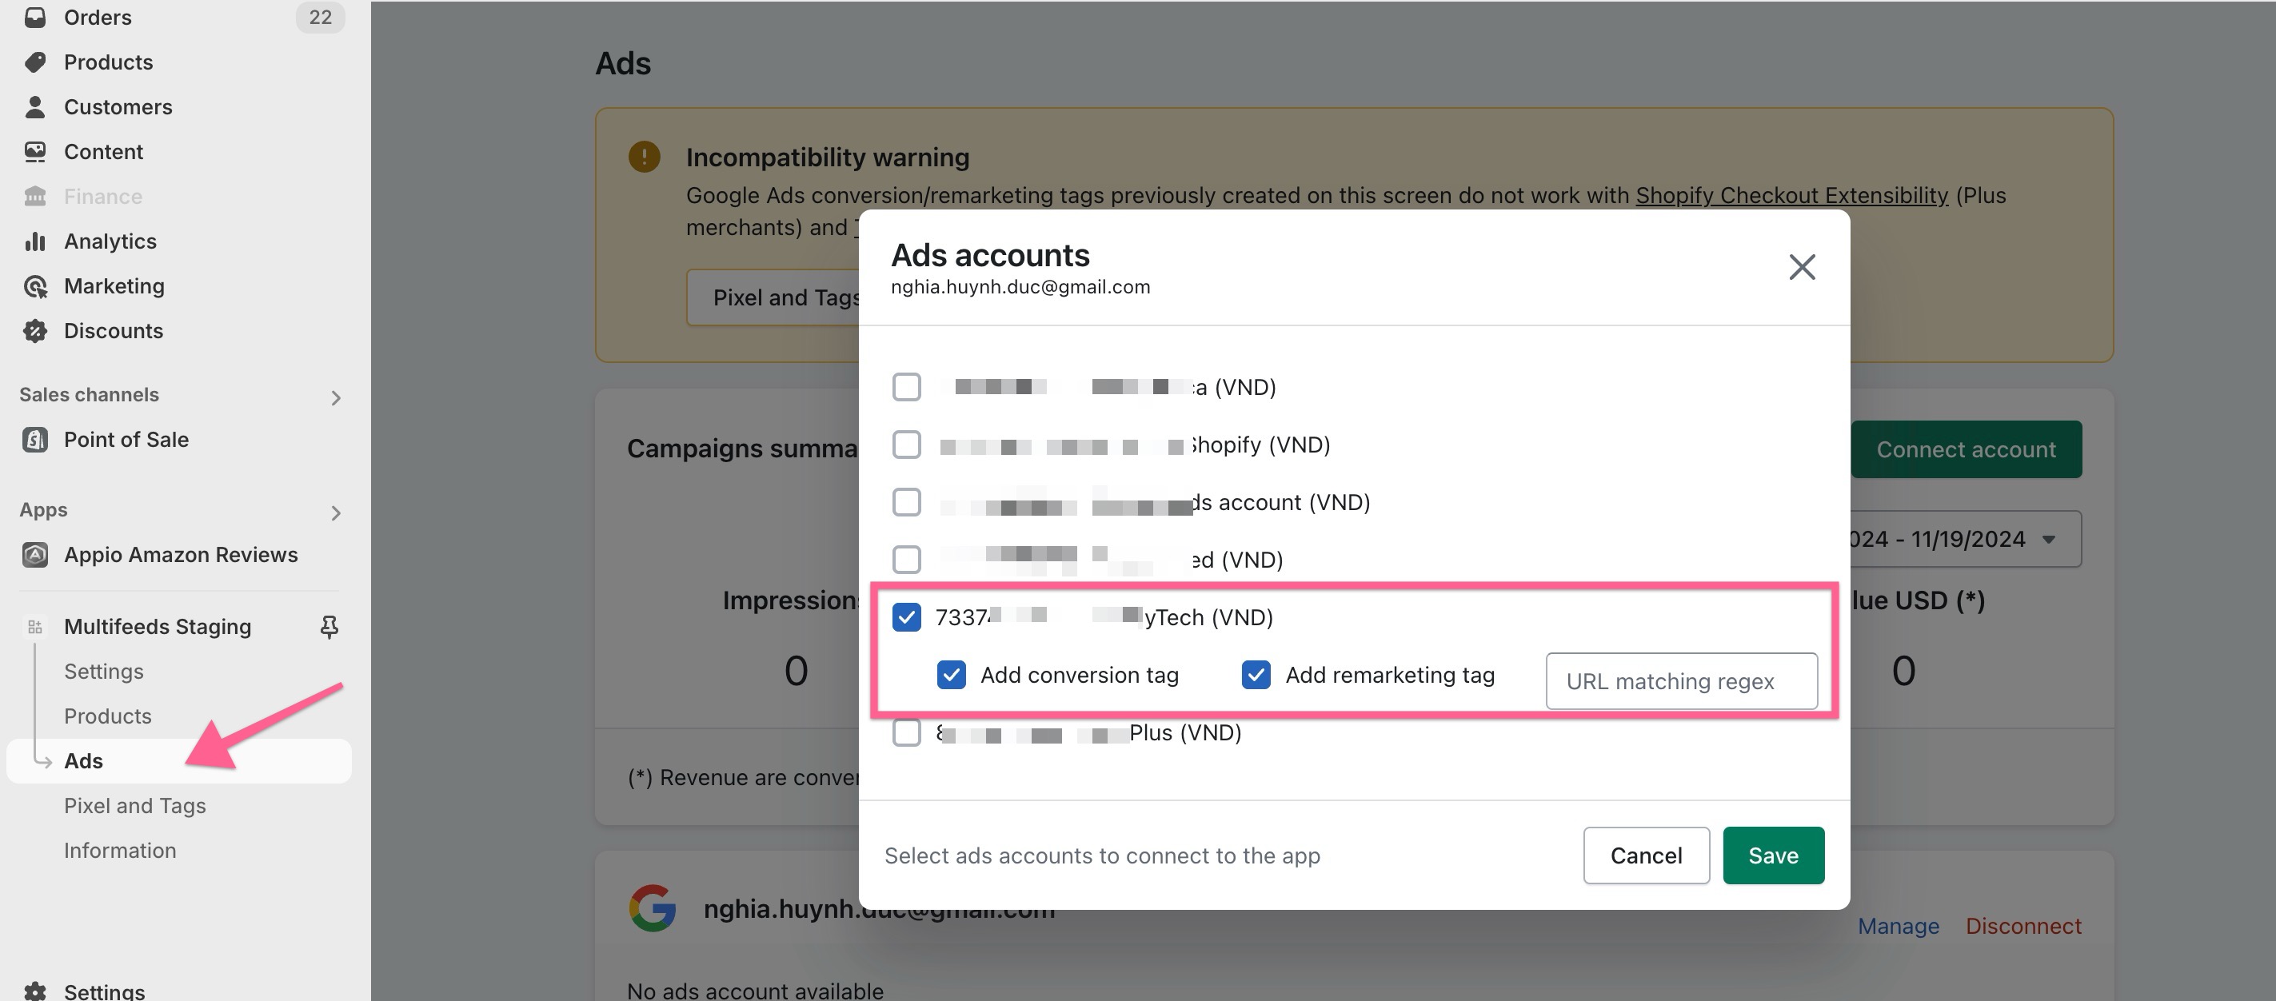
Task: Open Discounts menu item
Action: [113, 330]
